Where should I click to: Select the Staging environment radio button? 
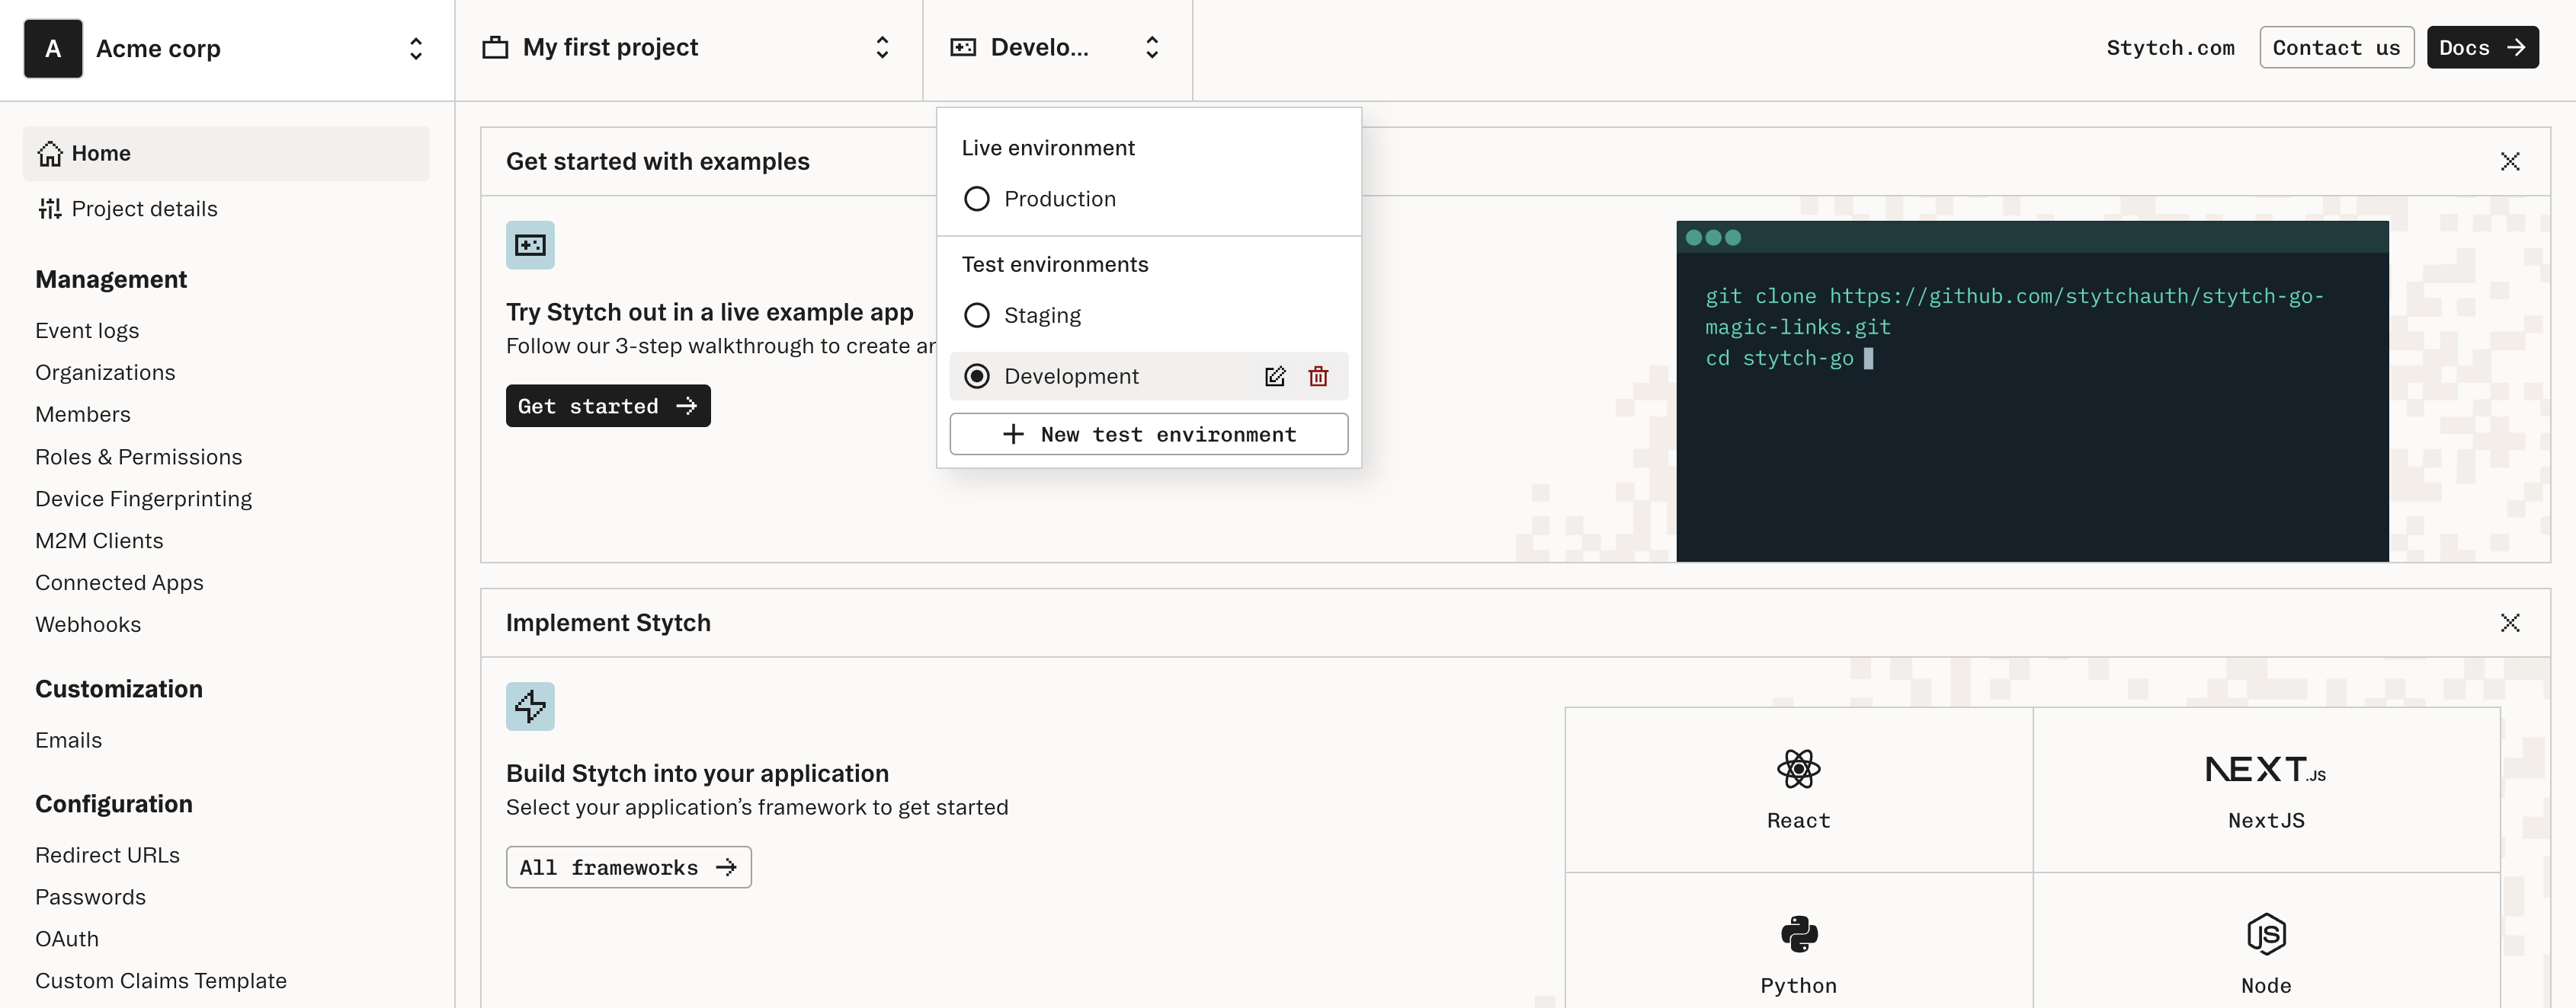(977, 316)
